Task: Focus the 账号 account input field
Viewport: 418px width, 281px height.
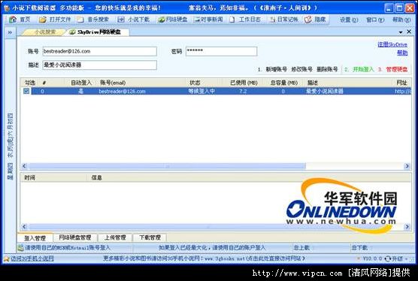Action: [99, 51]
